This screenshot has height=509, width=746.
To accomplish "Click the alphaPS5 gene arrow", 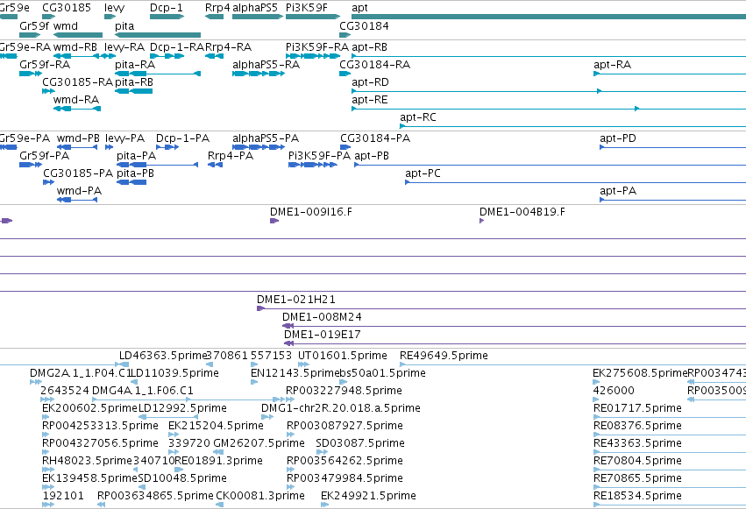I will coord(258,17).
